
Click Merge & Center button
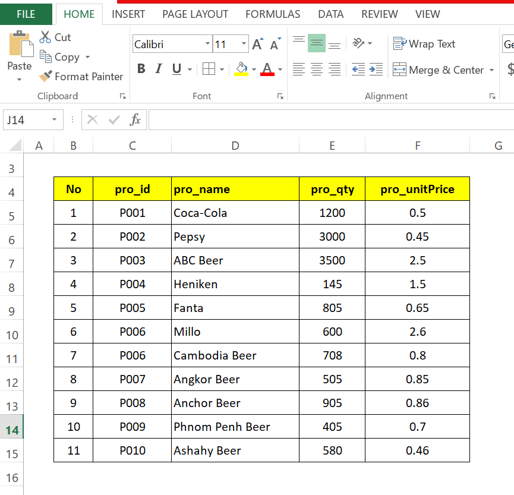[x=438, y=70]
